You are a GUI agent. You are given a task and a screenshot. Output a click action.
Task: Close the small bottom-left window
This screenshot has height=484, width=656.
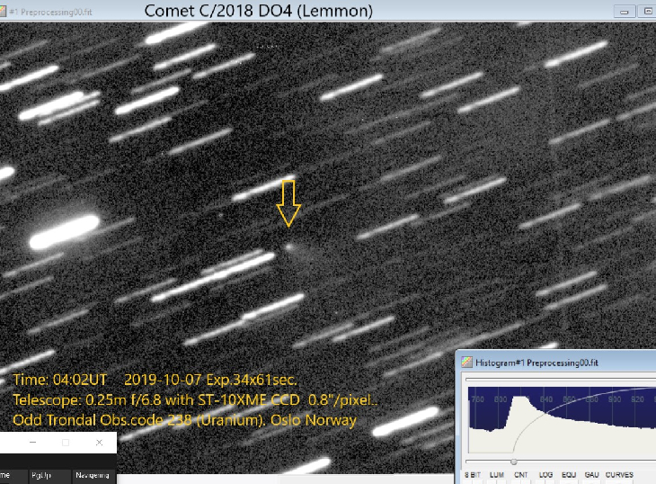point(99,444)
